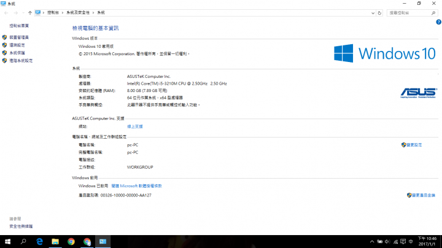Launch Microsoft Edge from the taskbar

(39, 241)
